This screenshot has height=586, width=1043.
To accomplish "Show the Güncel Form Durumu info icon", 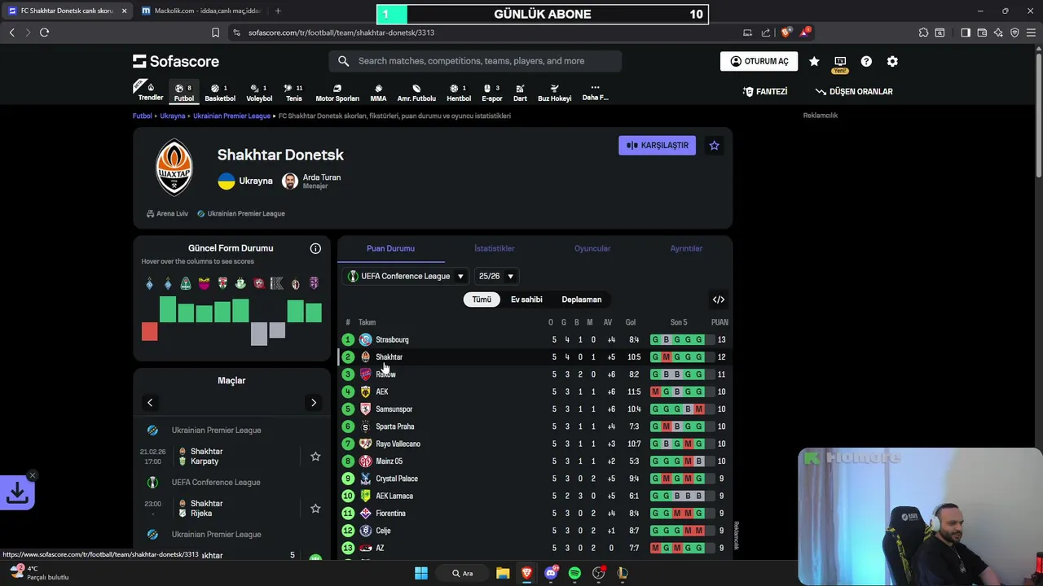I will click(x=315, y=248).
